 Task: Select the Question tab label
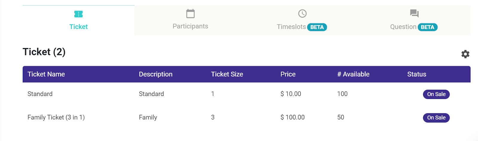pos(403,27)
